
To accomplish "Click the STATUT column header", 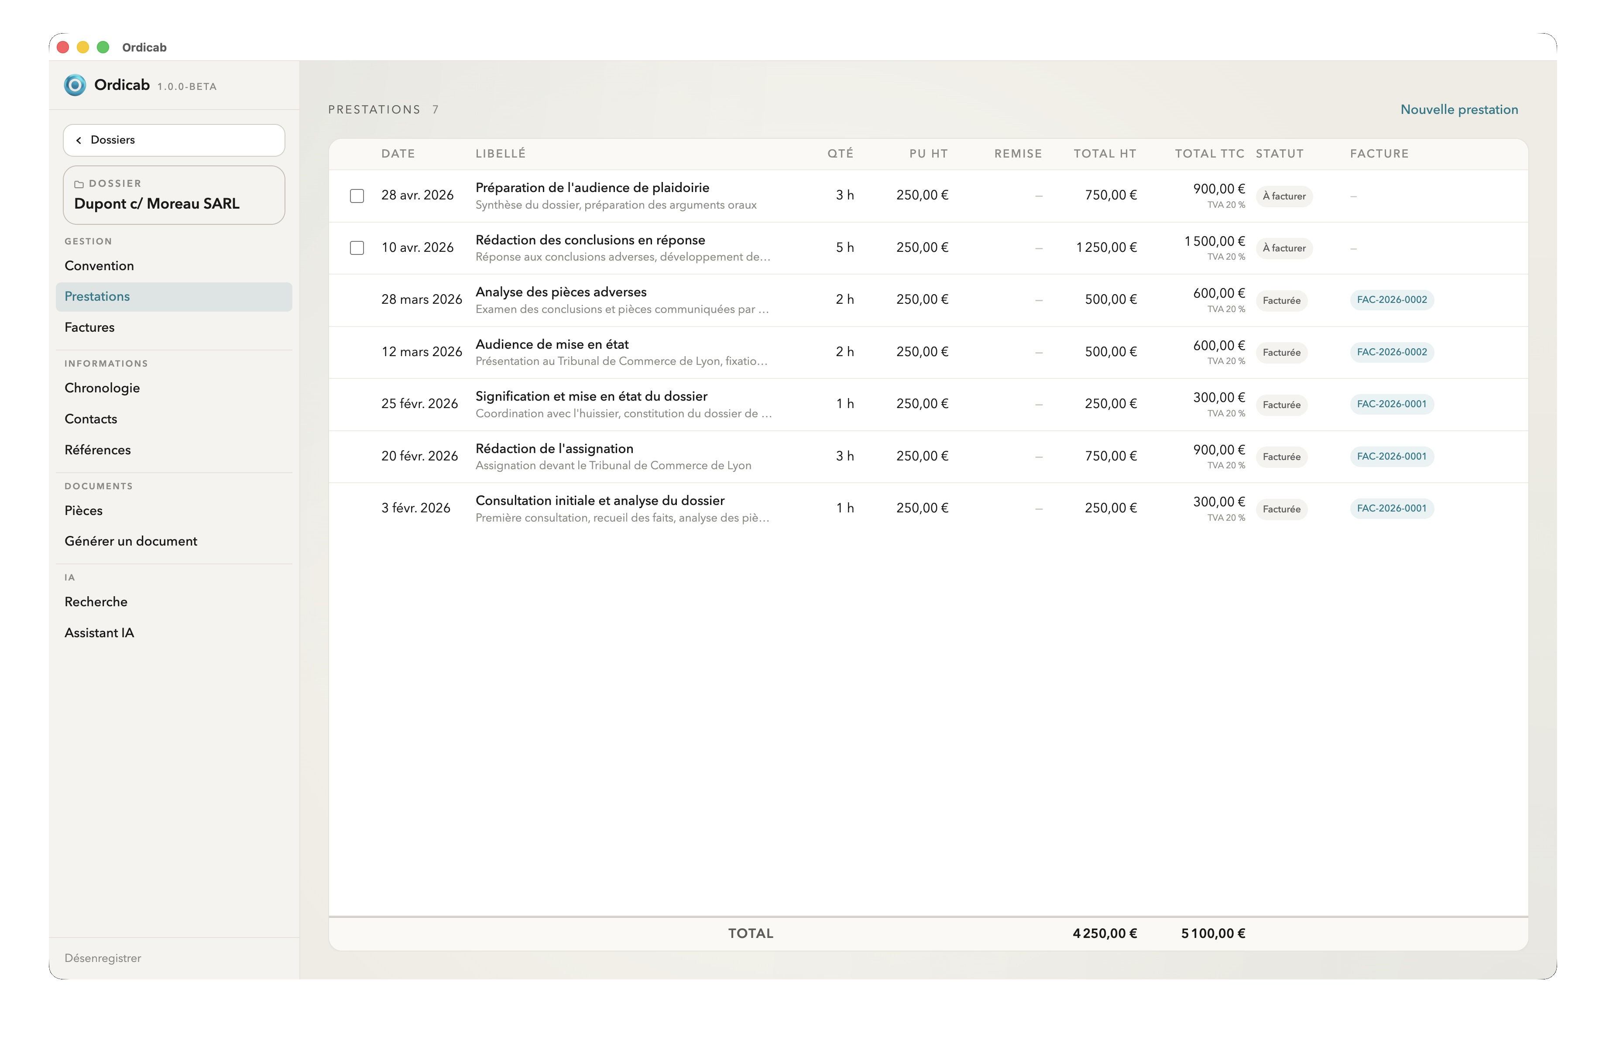I will coord(1280,154).
